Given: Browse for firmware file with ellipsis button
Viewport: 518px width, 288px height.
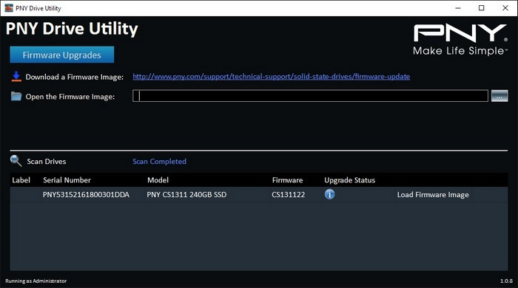Looking at the screenshot, I should tap(499, 96).
